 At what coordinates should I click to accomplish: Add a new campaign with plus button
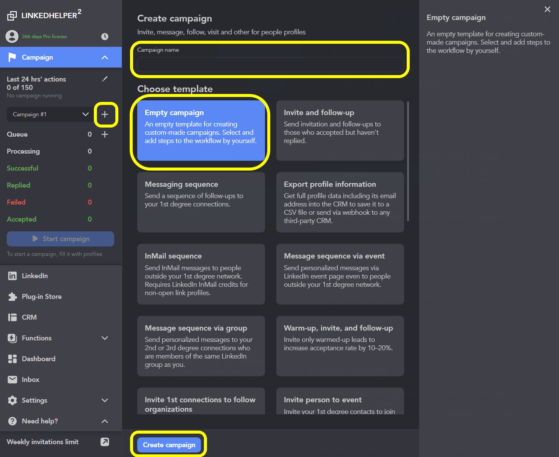pyautogui.click(x=105, y=114)
